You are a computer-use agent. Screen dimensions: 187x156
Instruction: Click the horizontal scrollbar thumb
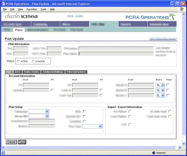tap(90, 148)
